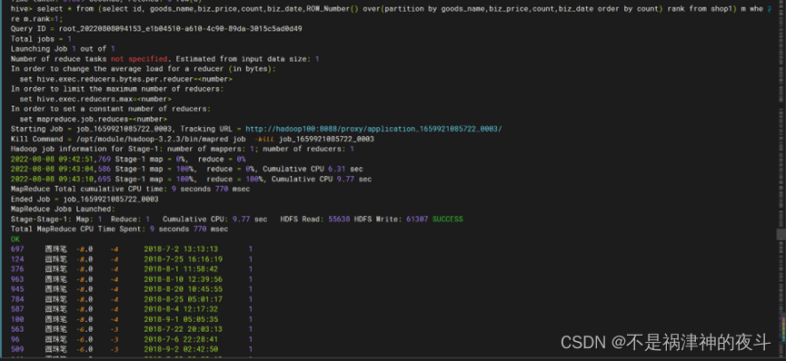
Task: Click the date '2018-9-2 02:42:50'
Action: [181, 349]
